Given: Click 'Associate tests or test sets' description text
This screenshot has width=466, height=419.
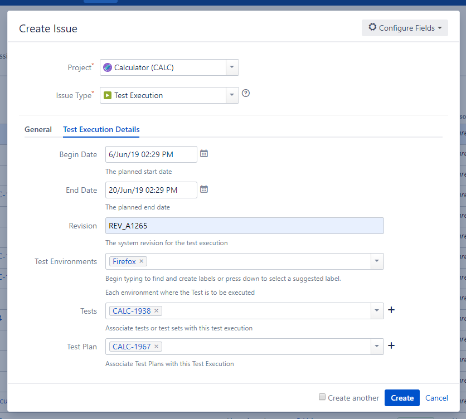Looking at the screenshot, I should click(179, 328).
